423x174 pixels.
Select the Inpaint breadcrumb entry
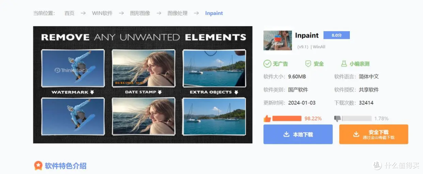coord(214,13)
